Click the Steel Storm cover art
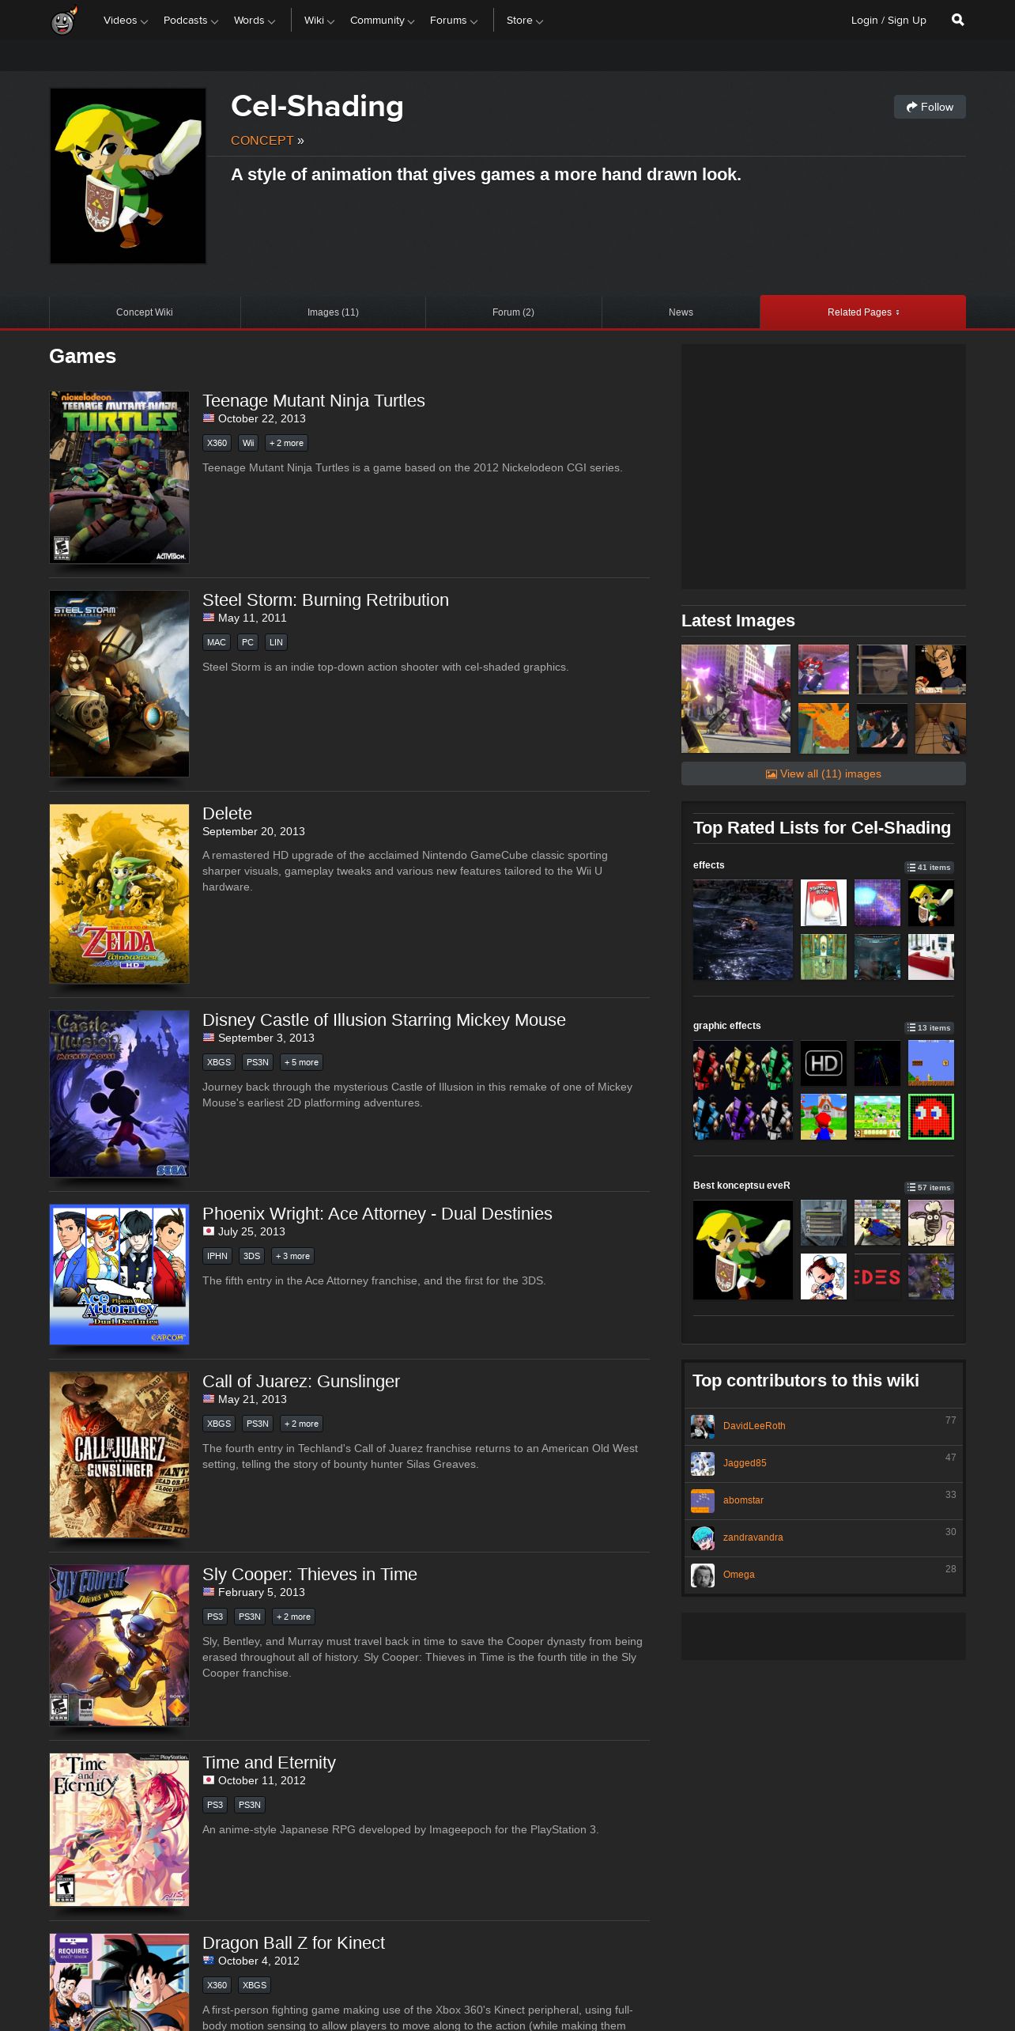The image size is (1015, 2031). click(x=119, y=683)
